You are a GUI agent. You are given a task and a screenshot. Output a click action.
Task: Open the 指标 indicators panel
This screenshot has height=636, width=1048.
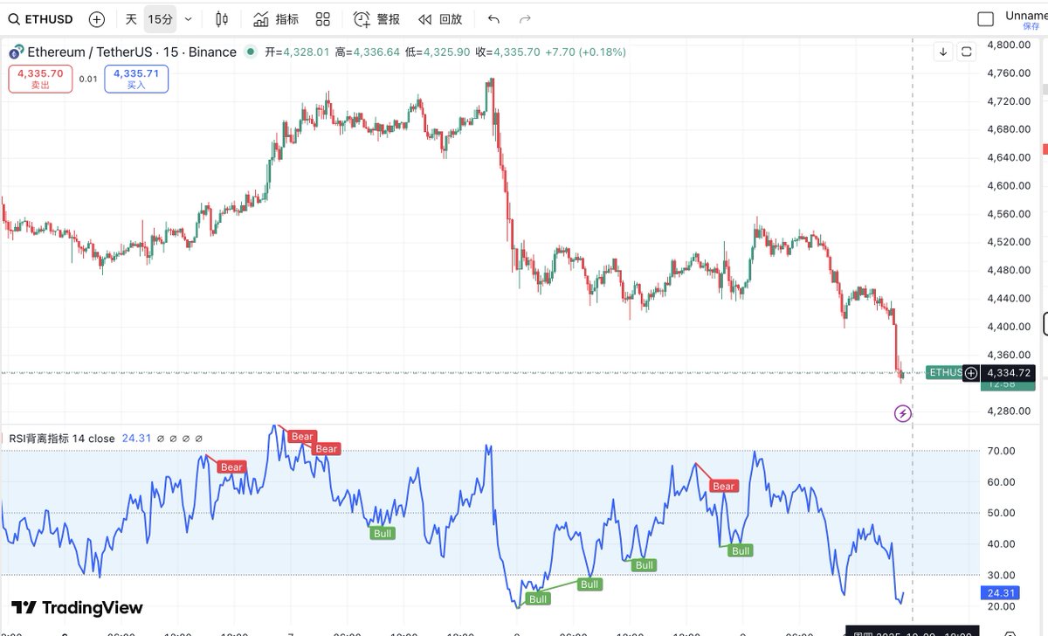coord(276,19)
